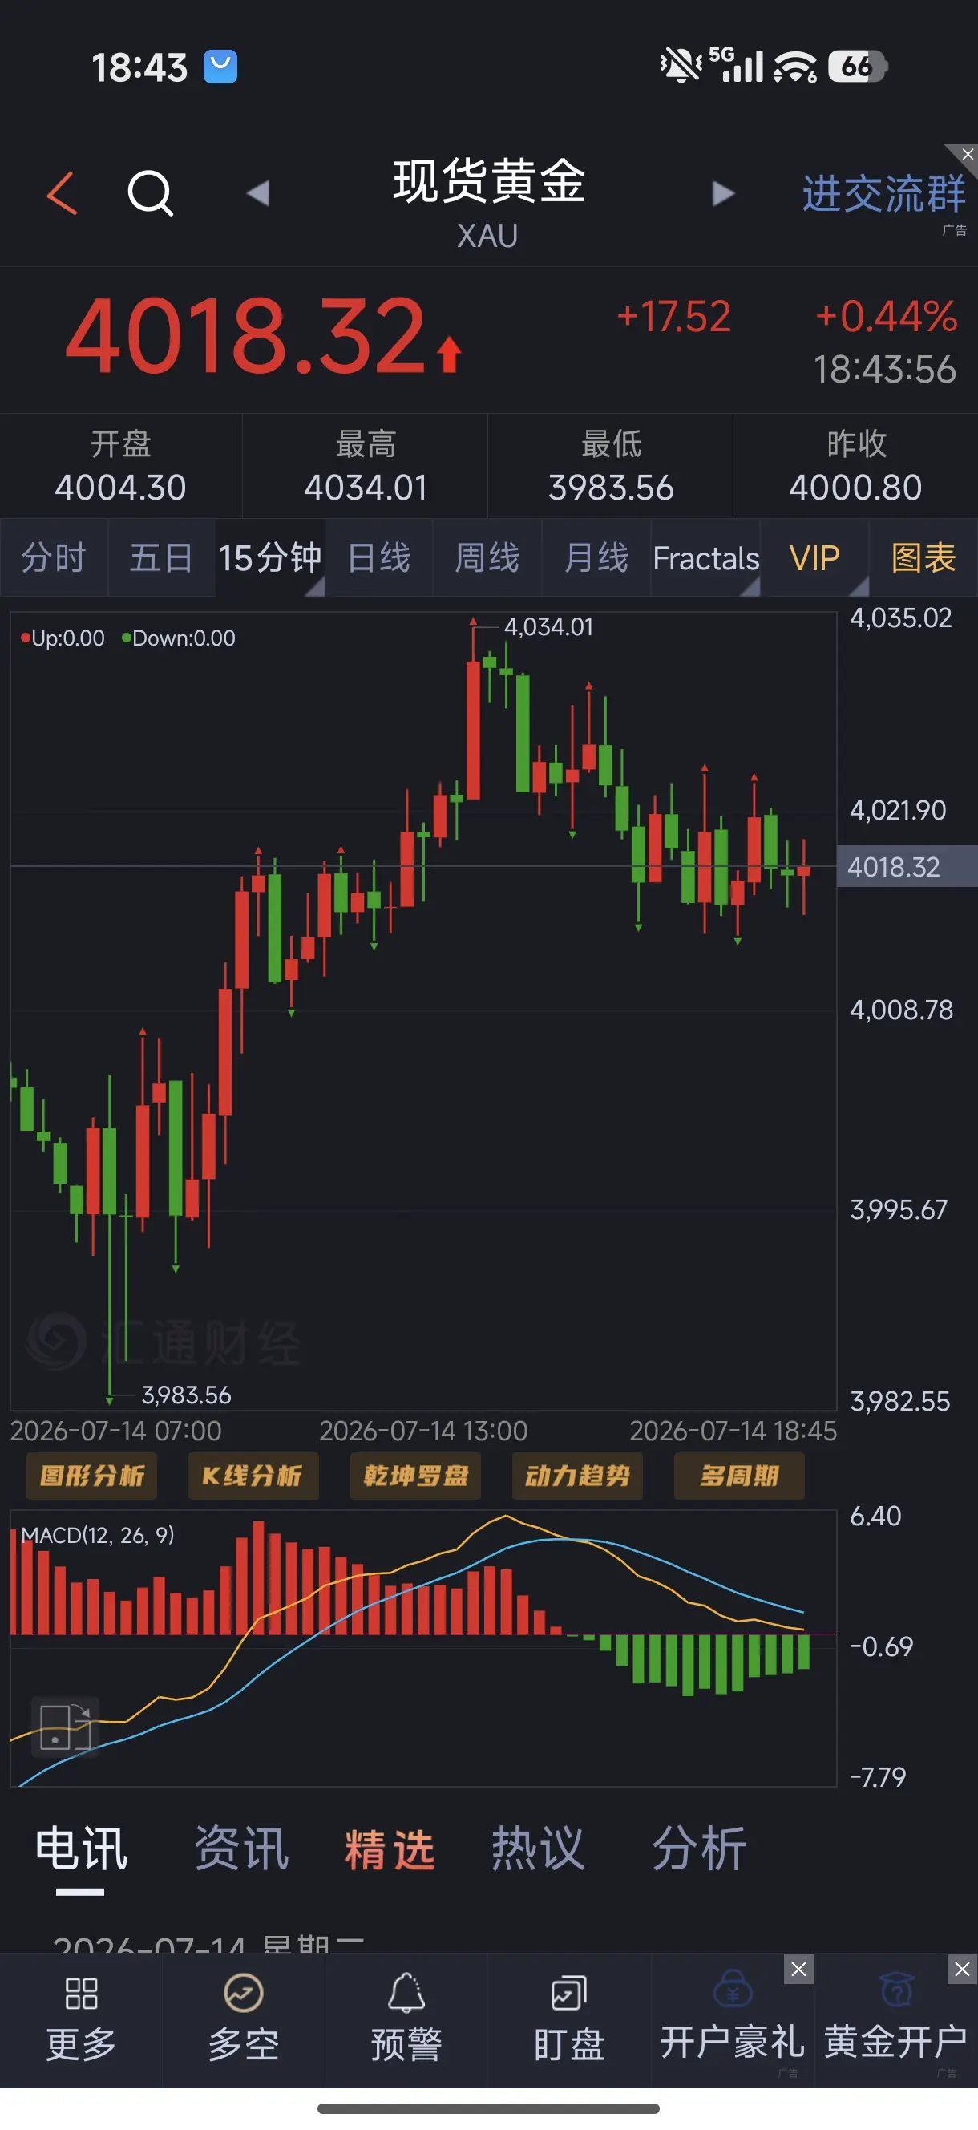Screen dimensions: 978x2130
Task: Open K线分析 analysis tool
Action: 253,1476
